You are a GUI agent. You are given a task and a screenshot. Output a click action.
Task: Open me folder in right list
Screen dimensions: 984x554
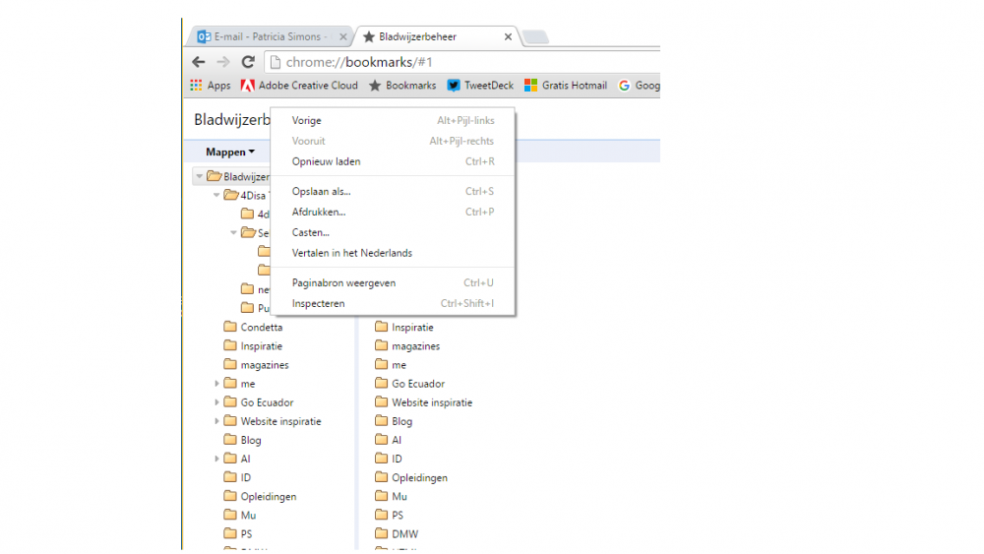click(391, 364)
